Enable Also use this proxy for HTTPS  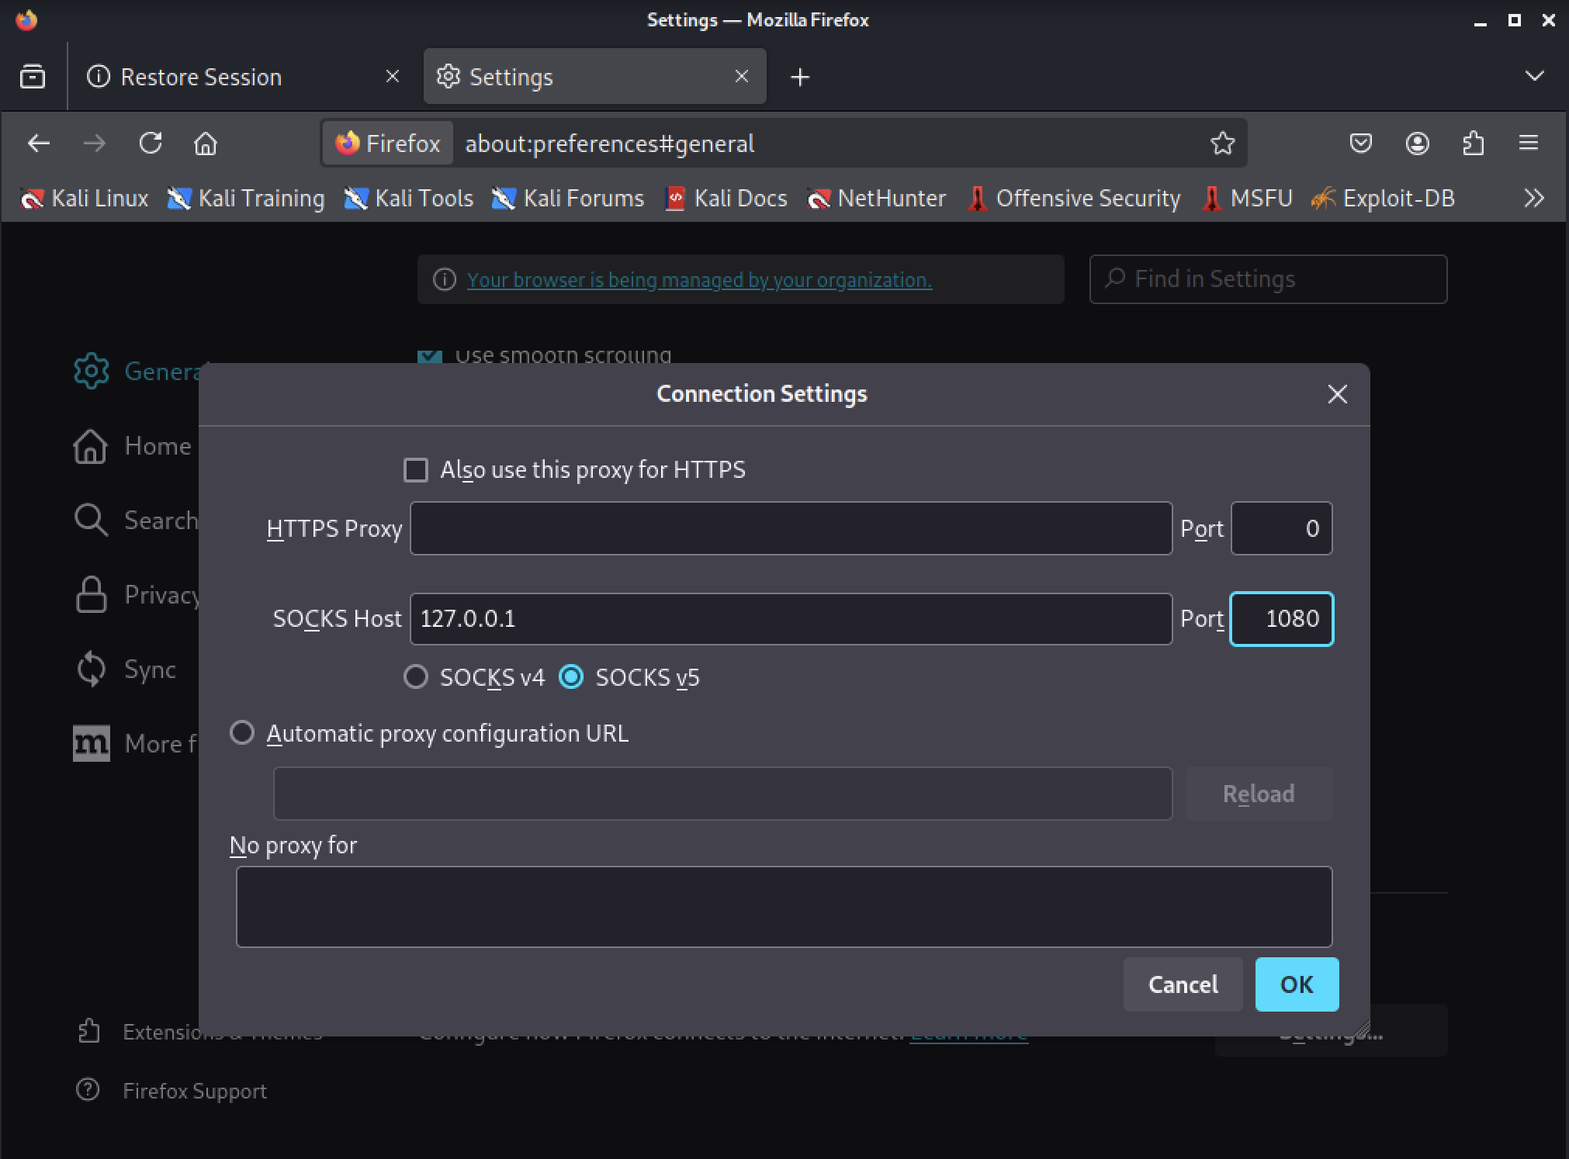coord(416,470)
